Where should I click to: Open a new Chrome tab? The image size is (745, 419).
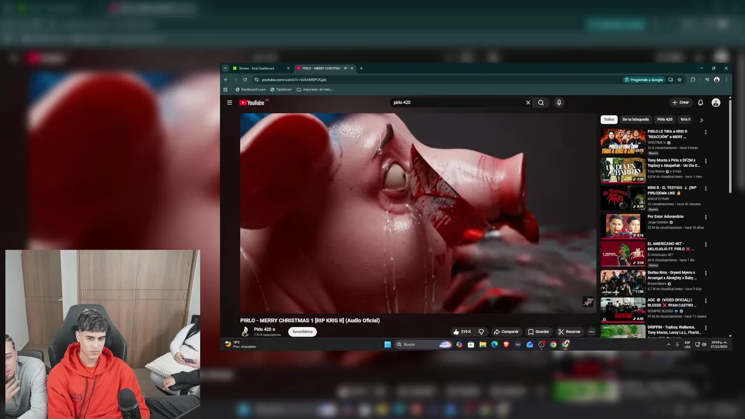(x=361, y=68)
